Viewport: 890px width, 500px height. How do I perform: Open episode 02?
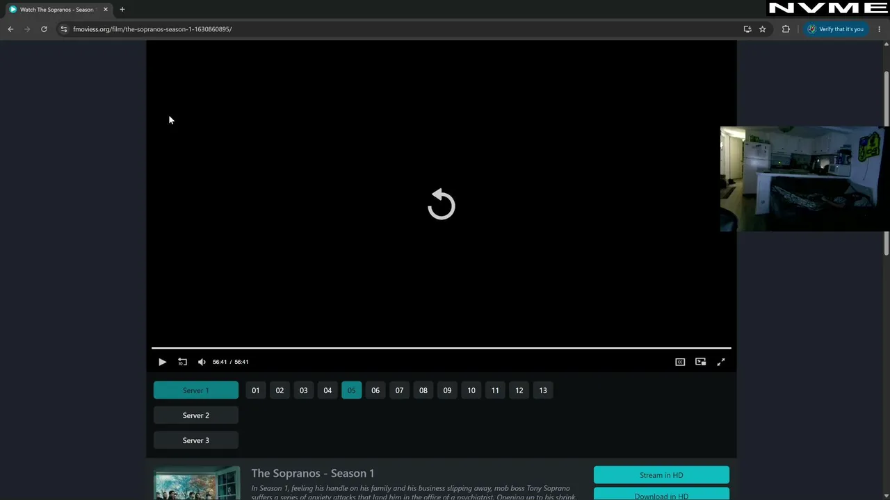coord(280,390)
